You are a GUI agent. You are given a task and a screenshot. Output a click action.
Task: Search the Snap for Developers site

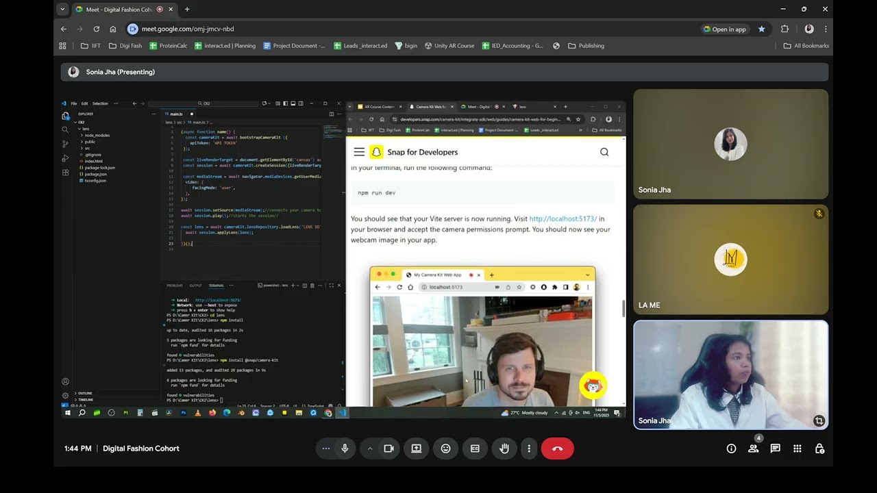(604, 152)
